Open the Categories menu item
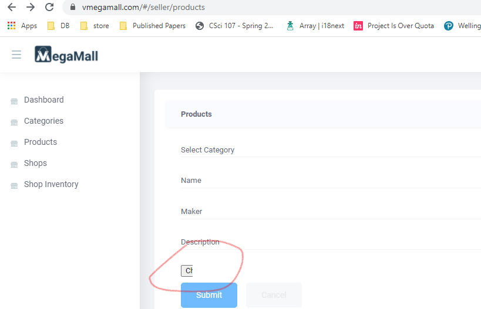481x309 pixels. pyautogui.click(x=43, y=121)
